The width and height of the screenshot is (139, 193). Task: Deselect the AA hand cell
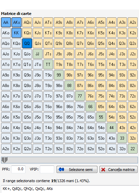pos(6,22)
